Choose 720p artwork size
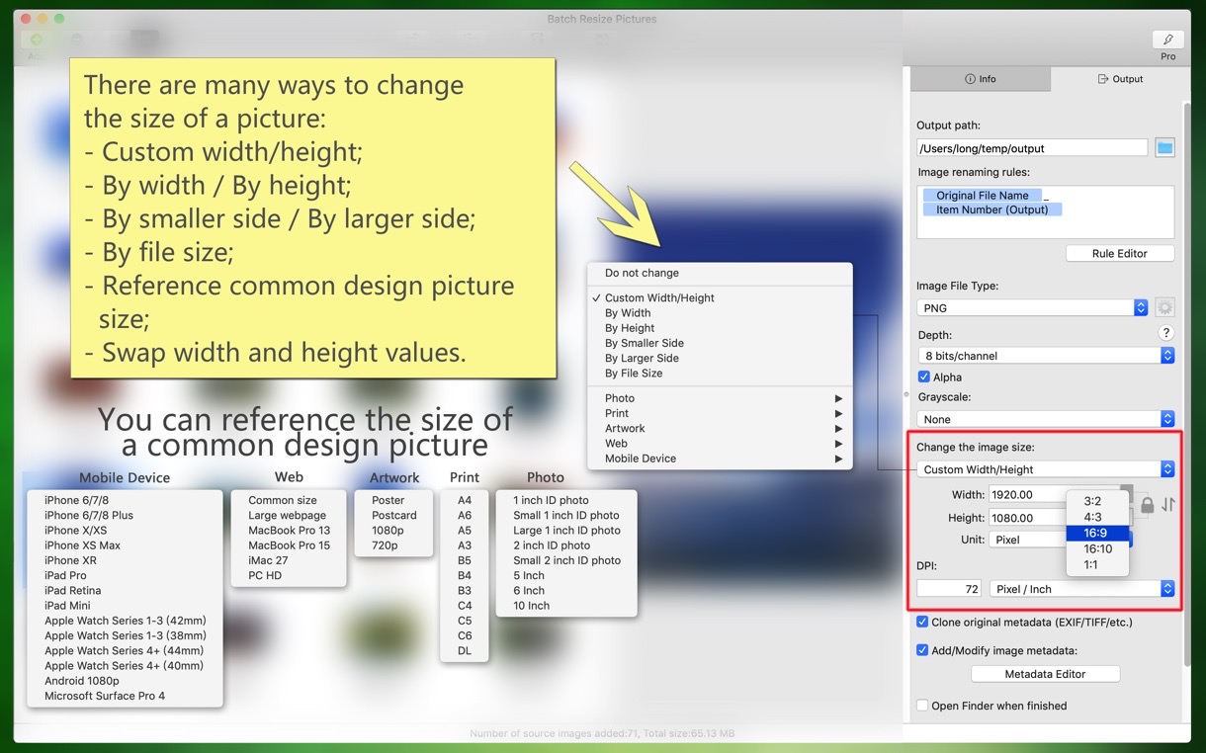The image size is (1206, 753). (x=386, y=545)
